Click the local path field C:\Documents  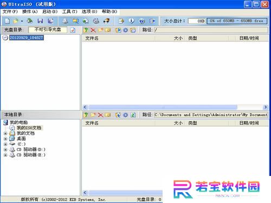click(211, 115)
